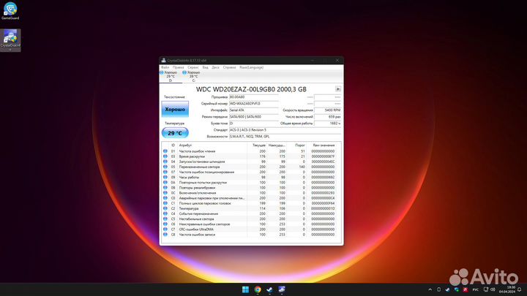The width and height of the screenshot is (527, 296).
Task: Click the status dot of attribute 05
Action: click(165, 167)
